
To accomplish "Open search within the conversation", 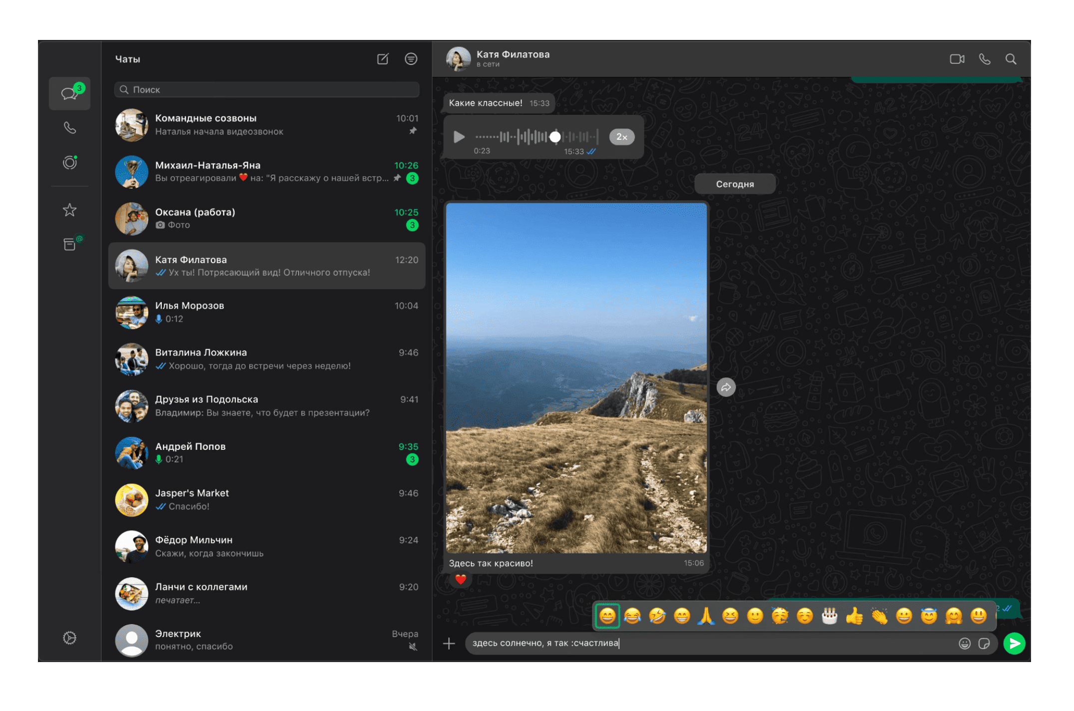I will tap(1011, 59).
